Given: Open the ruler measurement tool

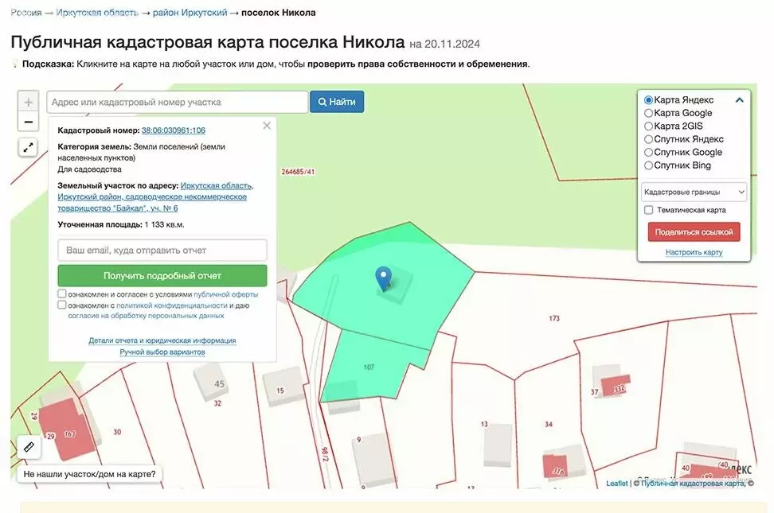Looking at the screenshot, I should [29, 447].
